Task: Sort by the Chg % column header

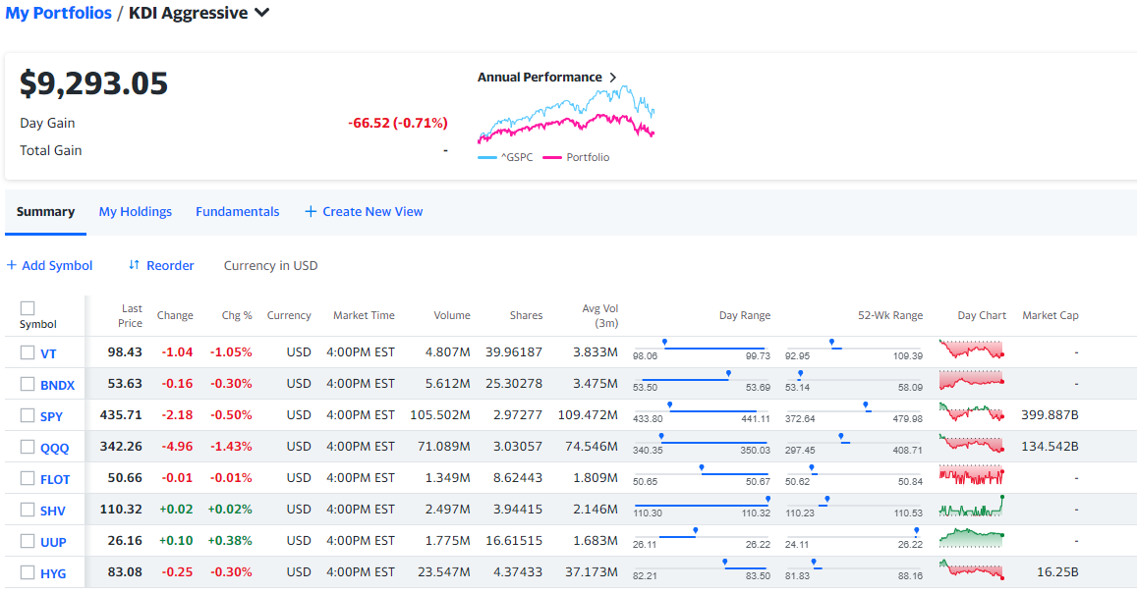Action: pos(237,316)
